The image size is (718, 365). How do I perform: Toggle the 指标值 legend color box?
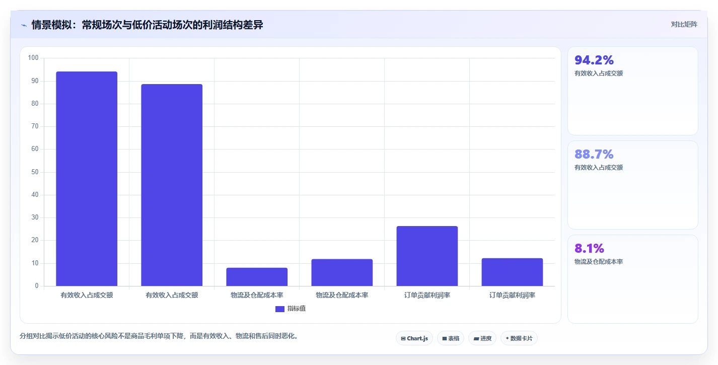280,309
